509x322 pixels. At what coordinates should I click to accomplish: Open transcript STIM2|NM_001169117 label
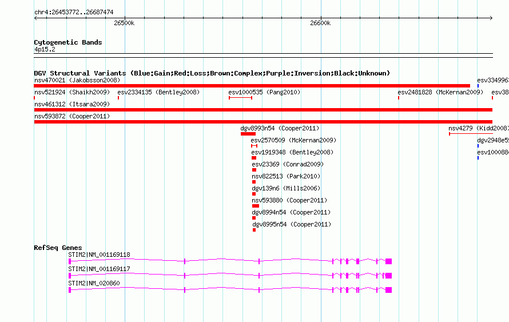click(x=99, y=269)
